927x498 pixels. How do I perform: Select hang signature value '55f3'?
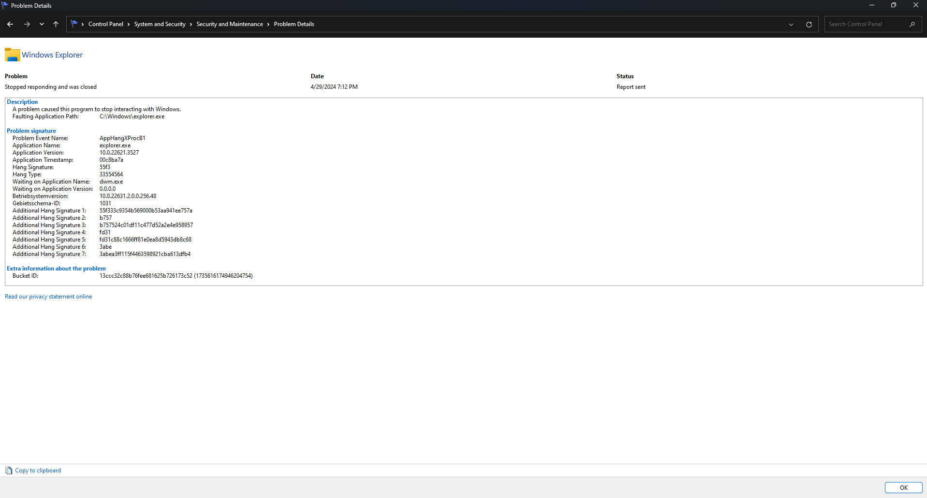(x=105, y=167)
